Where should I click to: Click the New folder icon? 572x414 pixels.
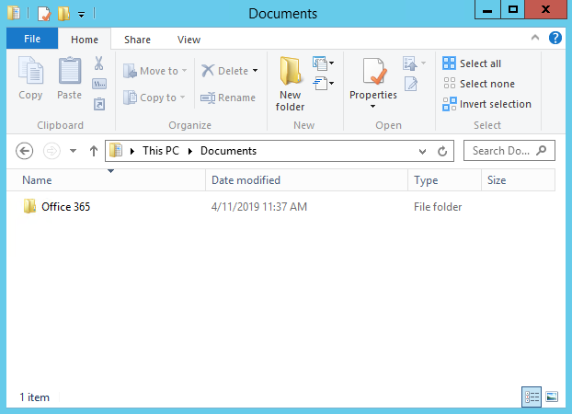pyautogui.click(x=291, y=72)
